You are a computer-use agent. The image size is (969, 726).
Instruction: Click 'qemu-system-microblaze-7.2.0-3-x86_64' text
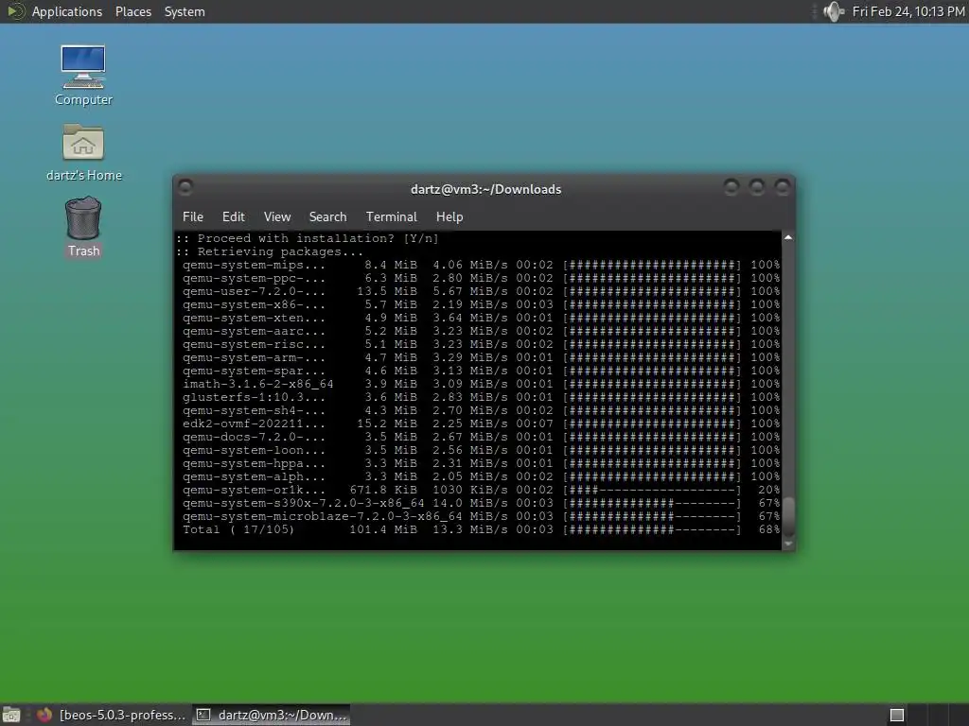tap(322, 517)
